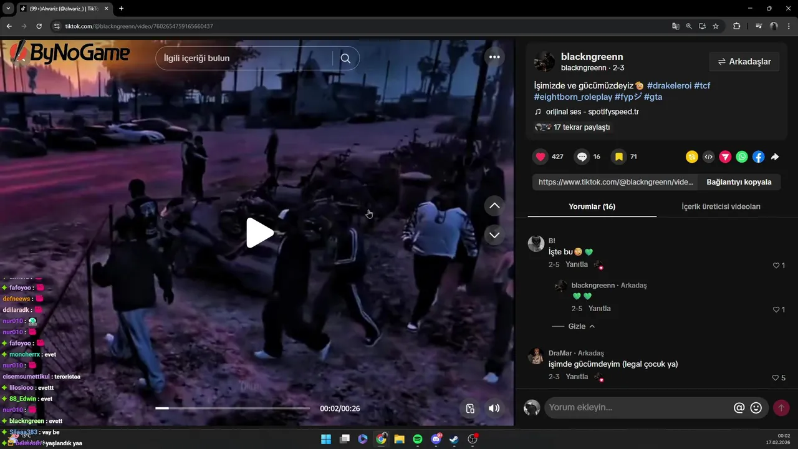Open hashtag #eightborn_roleplay
The height and width of the screenshot is (449, 798).
573,97
